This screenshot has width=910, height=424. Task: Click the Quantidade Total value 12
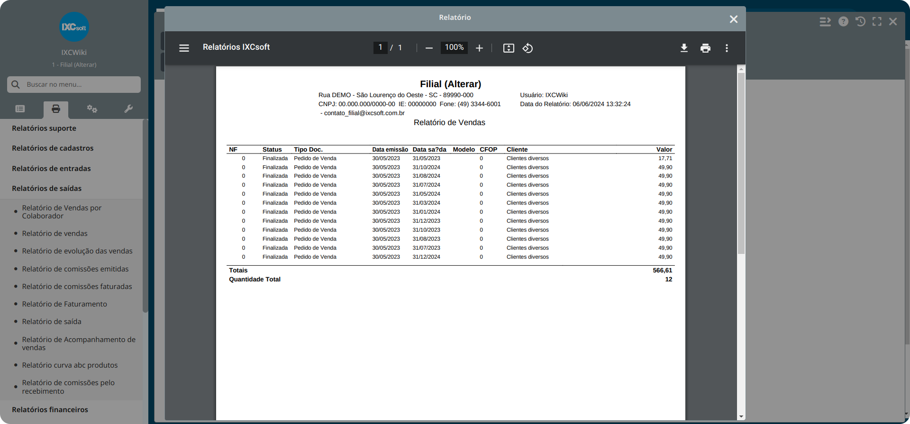668,280
